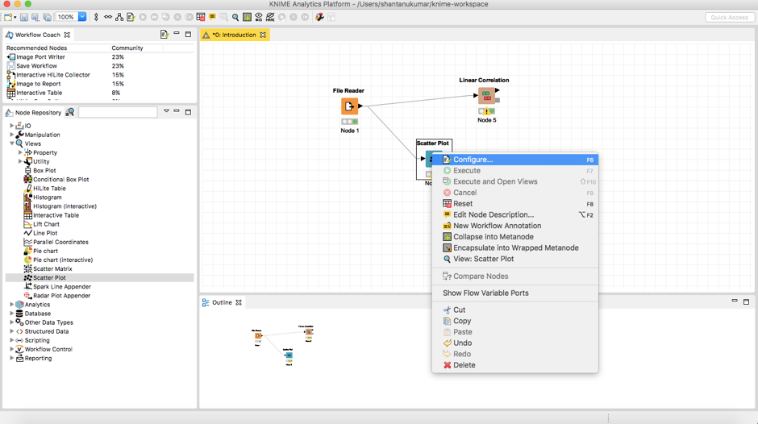Click the yellow node comment toolbar icon
This screenshot has width=758, height=424.
point(212,17)
